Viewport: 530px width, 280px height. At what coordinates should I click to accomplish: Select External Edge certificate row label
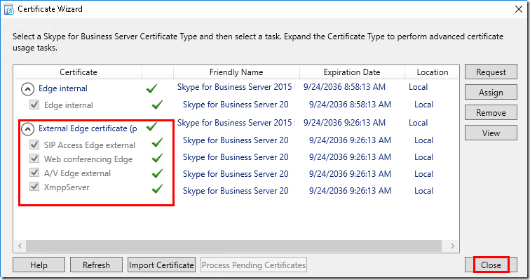88,128
